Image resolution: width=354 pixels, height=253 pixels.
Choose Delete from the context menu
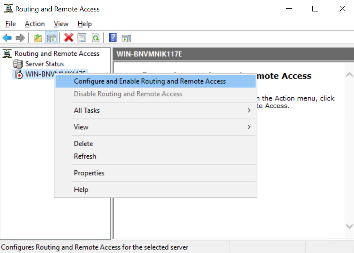tap(155, 144)
